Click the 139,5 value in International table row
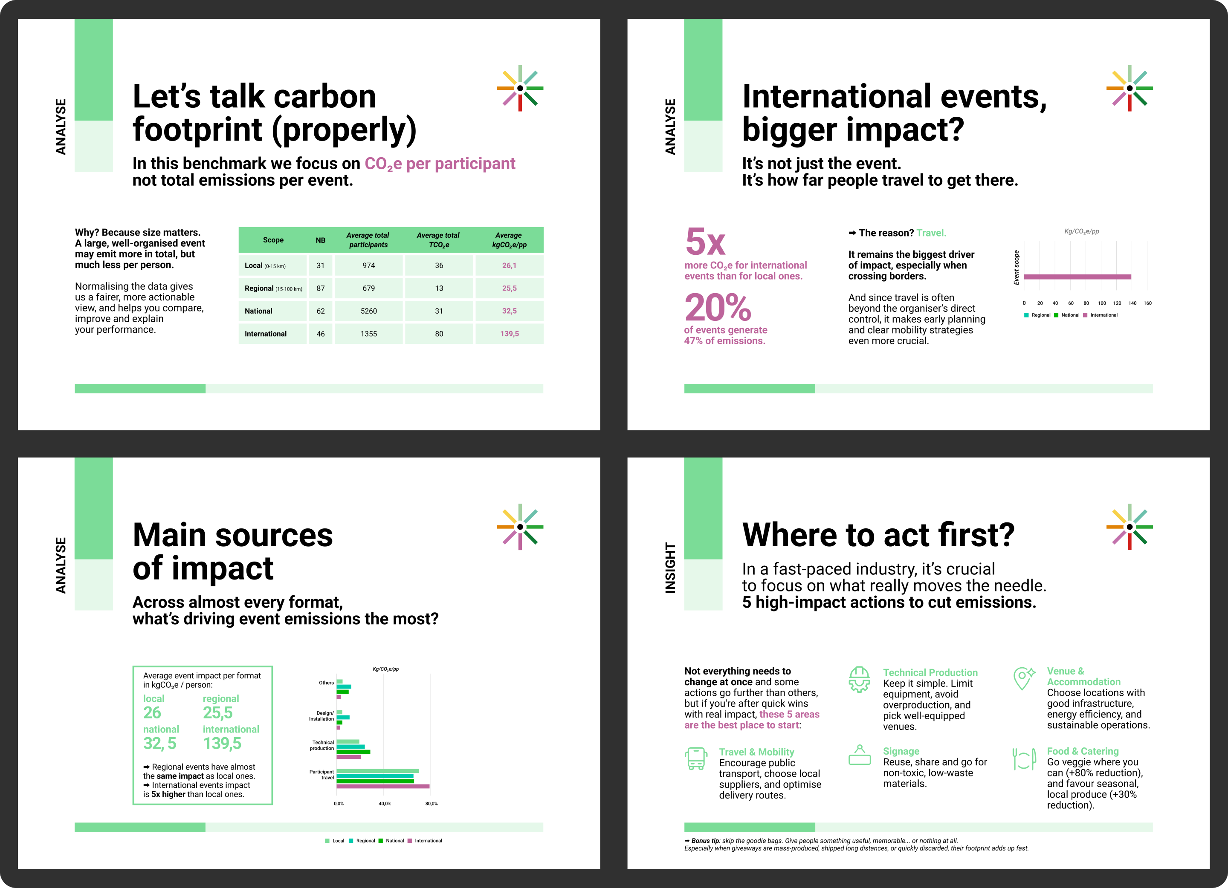 click(509, 334)
